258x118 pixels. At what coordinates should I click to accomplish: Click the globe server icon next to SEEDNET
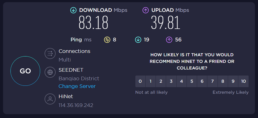pyautogui.click(x=50, y=73)
